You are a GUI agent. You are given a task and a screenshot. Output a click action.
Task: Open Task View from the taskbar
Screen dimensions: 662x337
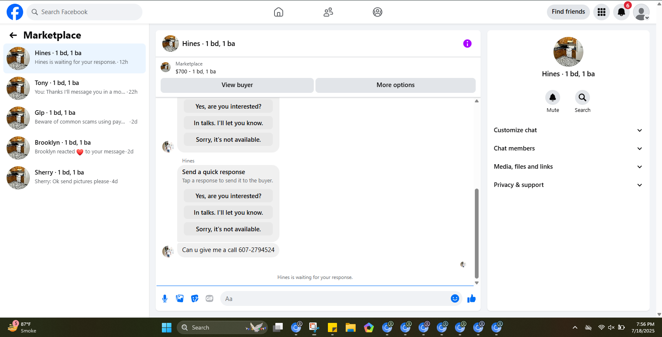click(x=278, y=327)
